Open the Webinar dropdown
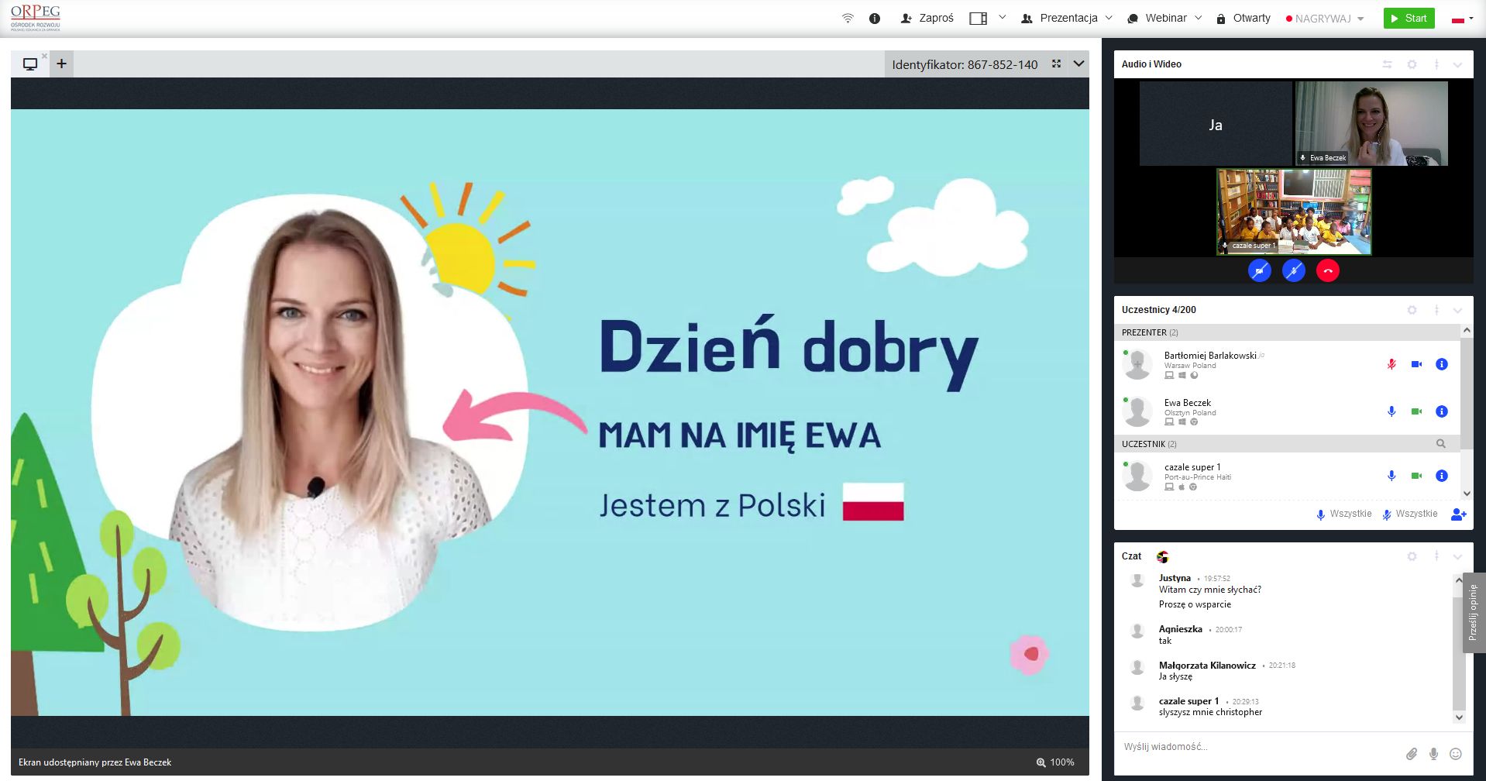Viewport: 1486px width, 781px height. 1164,19
